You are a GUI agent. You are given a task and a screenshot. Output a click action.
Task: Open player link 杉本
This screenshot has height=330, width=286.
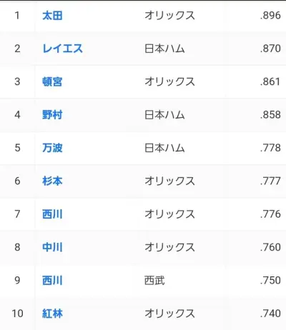[52, 181]
